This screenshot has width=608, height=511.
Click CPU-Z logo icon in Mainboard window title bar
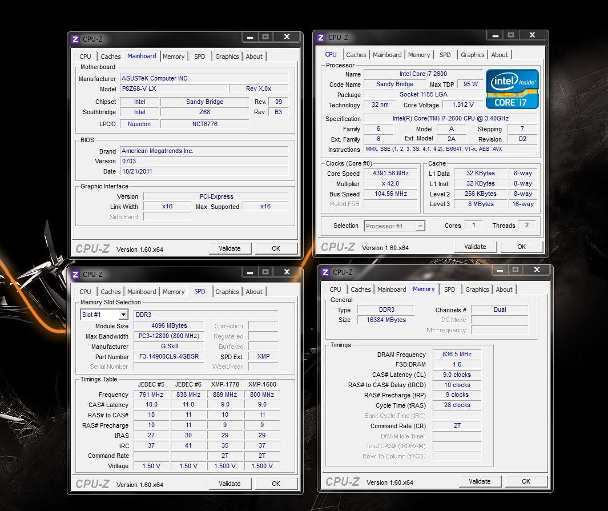(75, 39)
